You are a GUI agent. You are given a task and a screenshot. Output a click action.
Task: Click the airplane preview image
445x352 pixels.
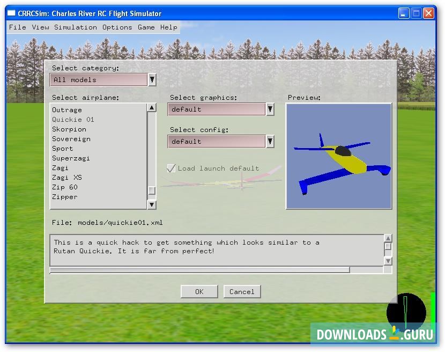338,156
